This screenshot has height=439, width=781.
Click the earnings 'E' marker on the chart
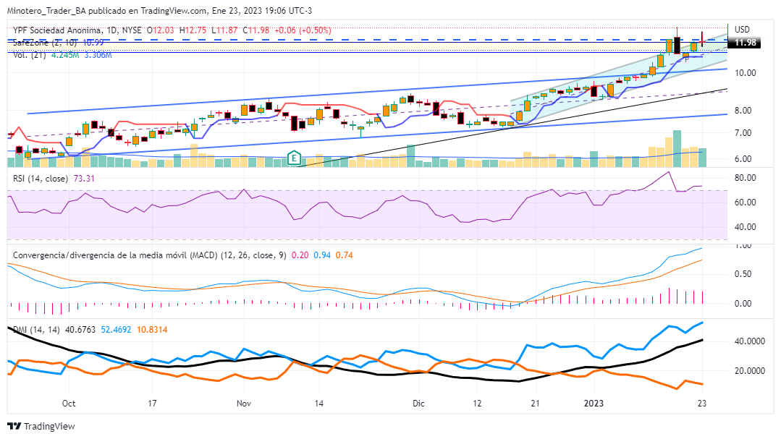coord(295,159)
